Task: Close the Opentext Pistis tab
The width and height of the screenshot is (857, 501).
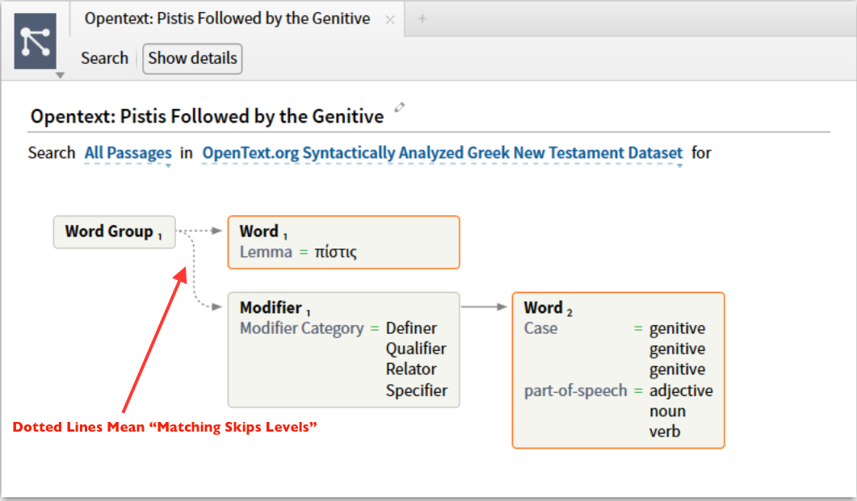Action: pos(389,19)
